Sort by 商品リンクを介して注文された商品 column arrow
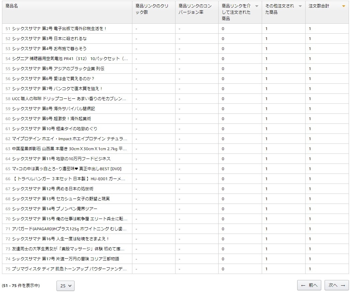This screenshot has width=352, height=292. tap(257, 6)
